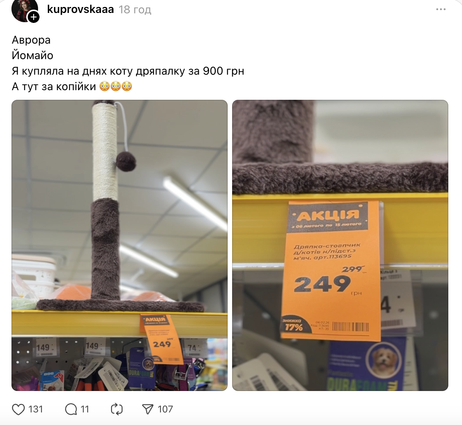Open the post via the 18 год timestamp
This screenshot has width=462, height=425.
point(135,10)
